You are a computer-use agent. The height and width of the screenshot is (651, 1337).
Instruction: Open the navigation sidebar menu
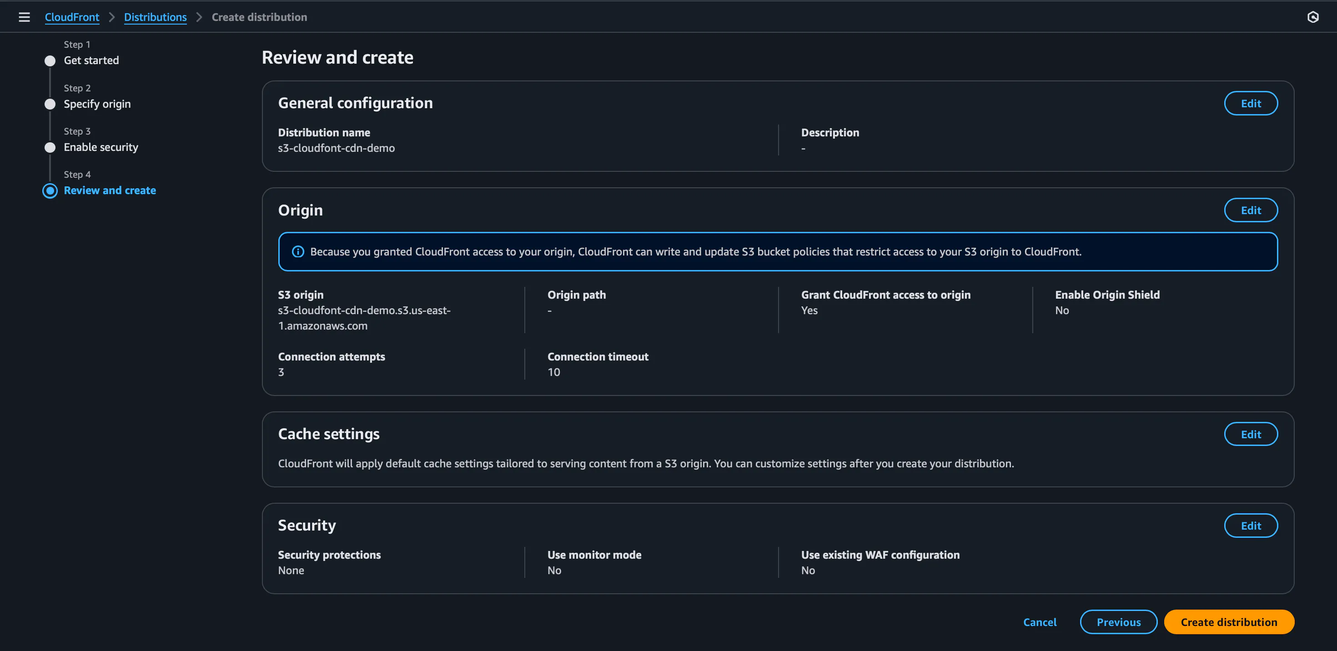tap(25, 17)
